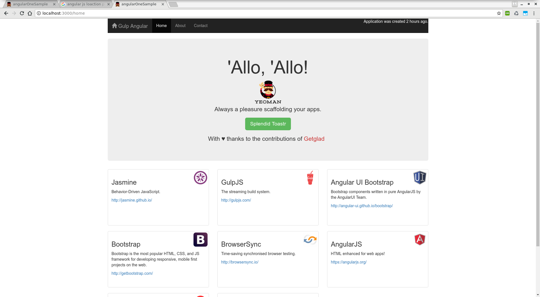
Task: Open the angularjs.org link
Action: (x=349, y=262)
